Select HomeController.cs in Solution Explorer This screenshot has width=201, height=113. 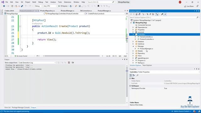click(146, 37)
